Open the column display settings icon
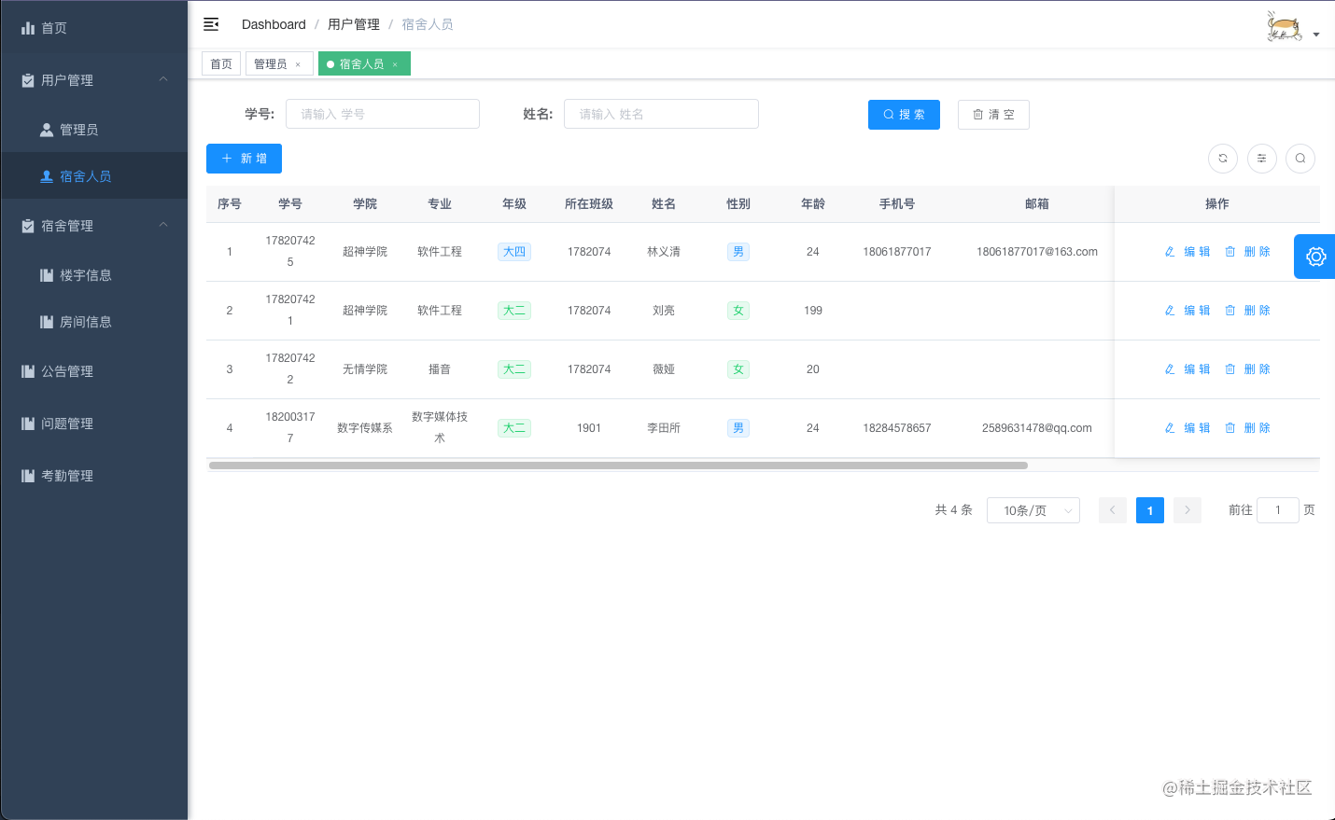The image size is (1335, 820). tap(1262, 159)
